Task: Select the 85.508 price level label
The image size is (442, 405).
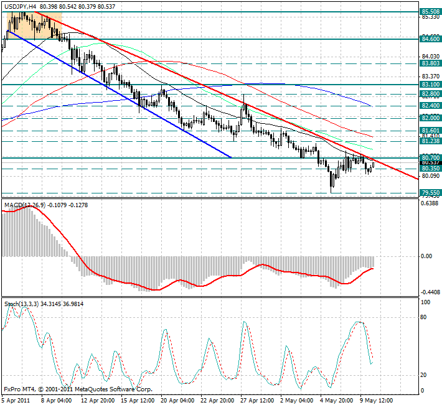Action: point(430,12)
